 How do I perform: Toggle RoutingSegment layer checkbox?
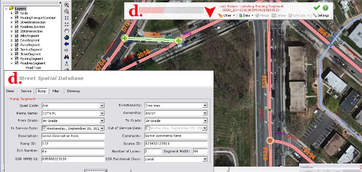(16, 59)
